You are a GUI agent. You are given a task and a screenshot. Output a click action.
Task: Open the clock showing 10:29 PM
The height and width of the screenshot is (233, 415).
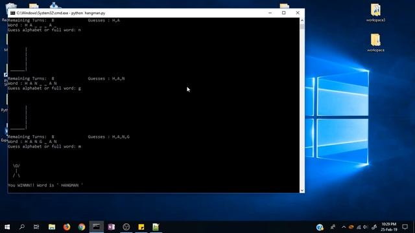click(x=389, y=227)
